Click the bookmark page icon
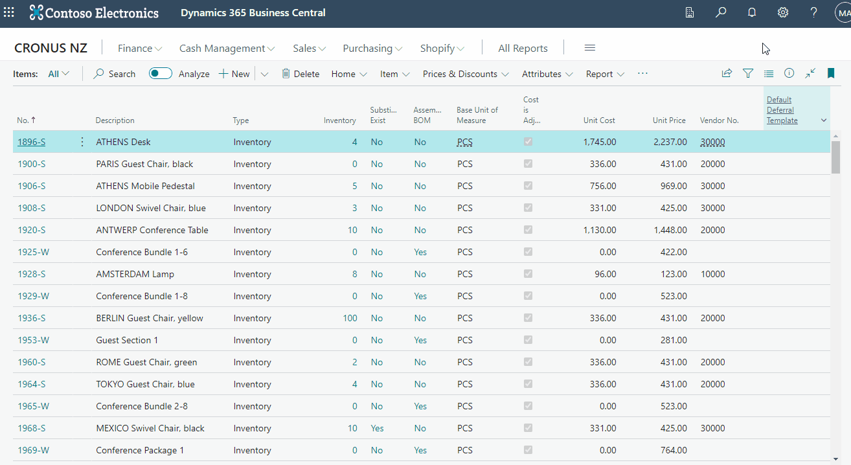 click(x=831, y=73)
